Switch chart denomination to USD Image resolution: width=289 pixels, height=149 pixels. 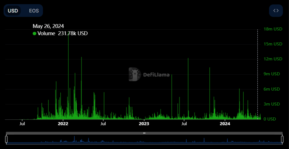click(13, 11)
